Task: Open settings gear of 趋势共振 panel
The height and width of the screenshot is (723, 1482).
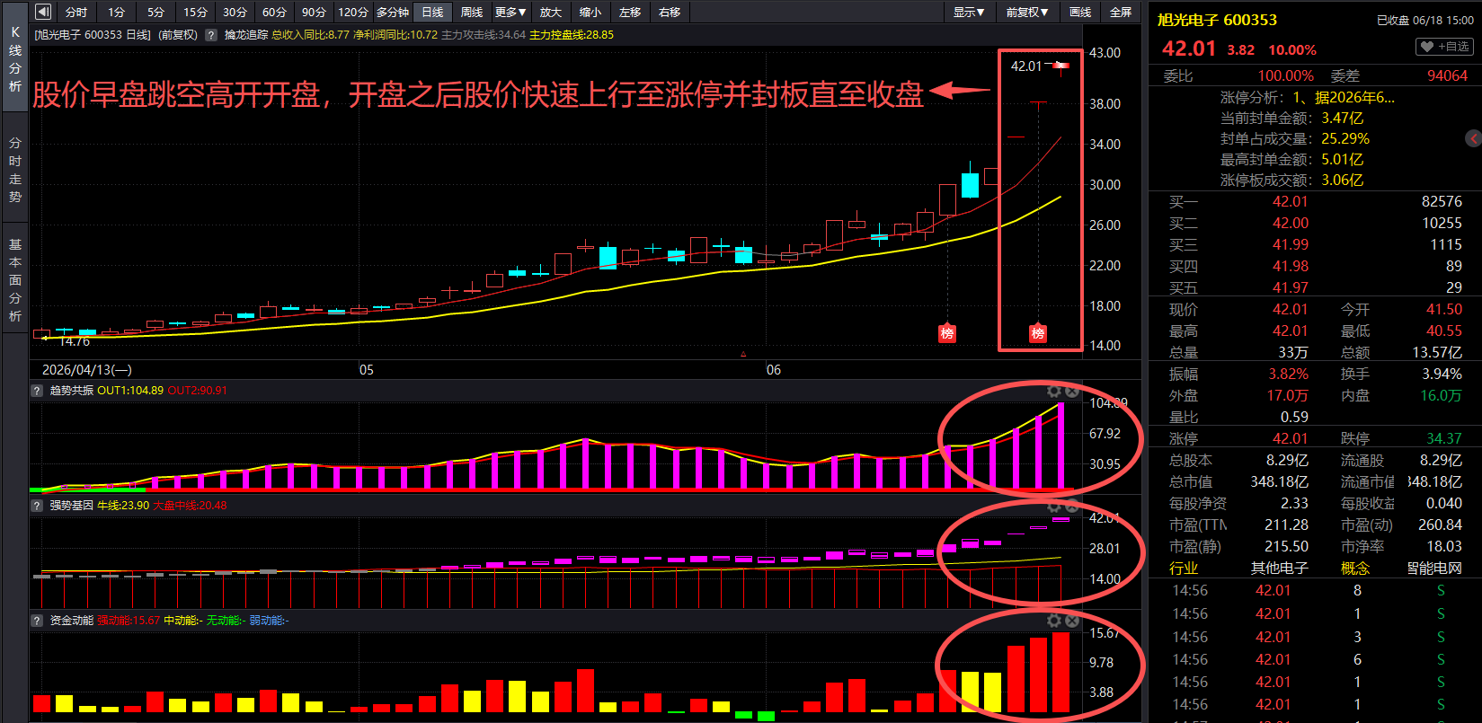Action: tap(1054, 392)
